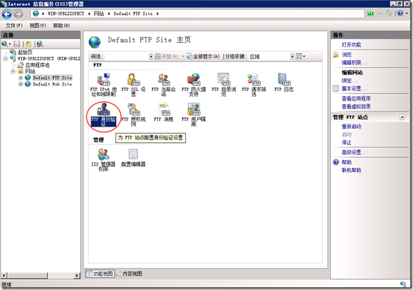The height and width of the screenshot is (290, 413).
Task: Click the connections scrollbar right arrow
Action: pyautogui.click(x=77, y=276)
